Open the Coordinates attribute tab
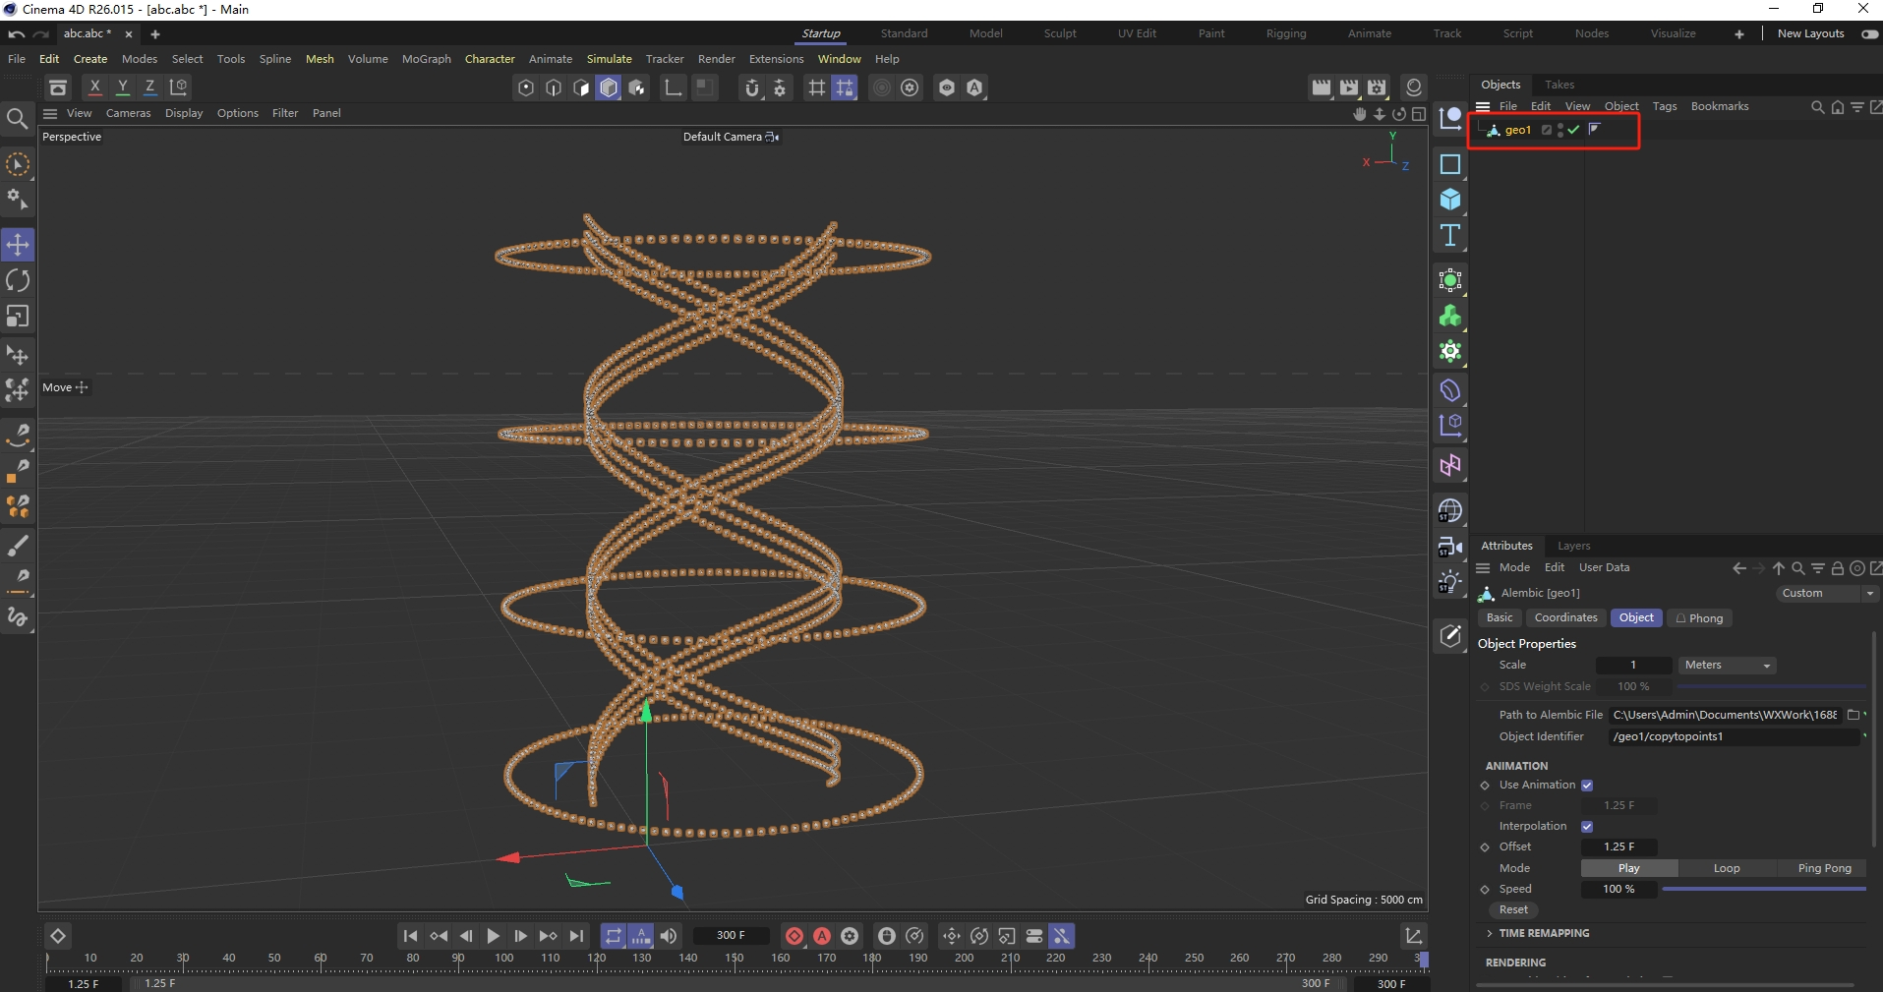Viewport: 1883px width, 992px height. [x=1565, y=618]
